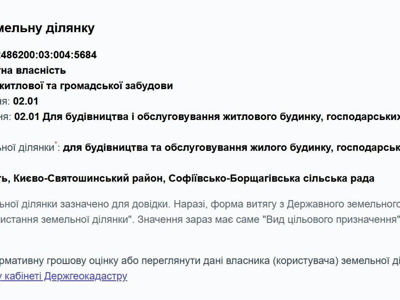The height and width of the screenshot is (300, 400).
Task: Click the 'власність' ownership text
Action: (41, 70)
